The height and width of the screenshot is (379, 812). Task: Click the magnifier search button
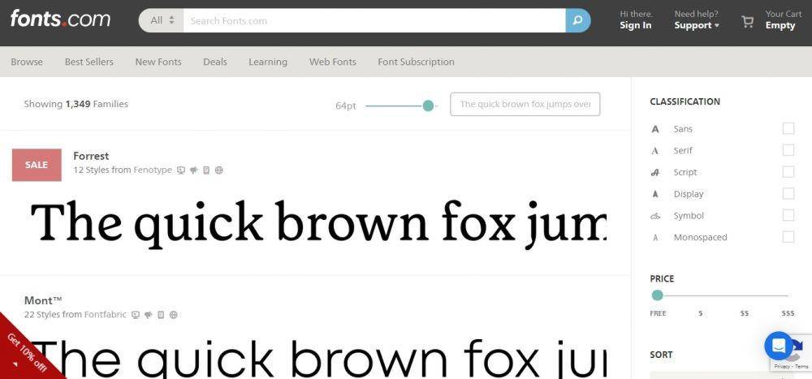pos(578,21)
